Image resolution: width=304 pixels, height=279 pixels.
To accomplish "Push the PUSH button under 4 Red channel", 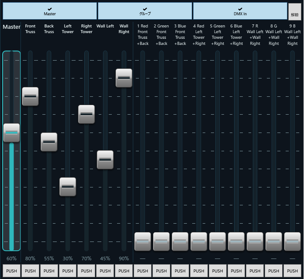I will click(x=199, y=271).
